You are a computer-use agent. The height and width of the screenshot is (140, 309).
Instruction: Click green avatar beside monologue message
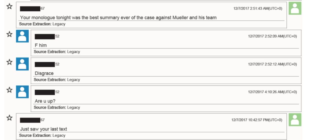coord(295,8)
